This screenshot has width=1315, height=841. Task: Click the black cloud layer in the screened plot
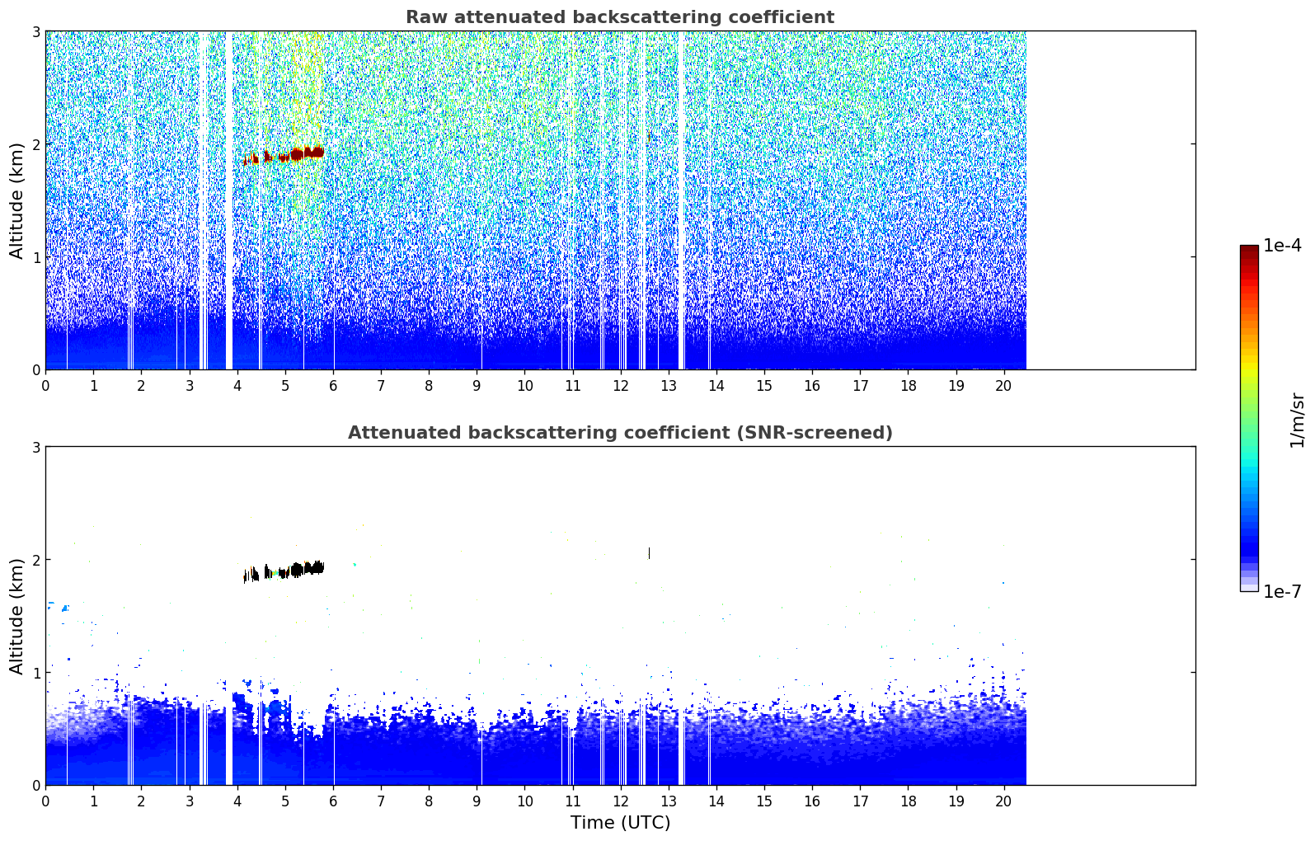285,571
